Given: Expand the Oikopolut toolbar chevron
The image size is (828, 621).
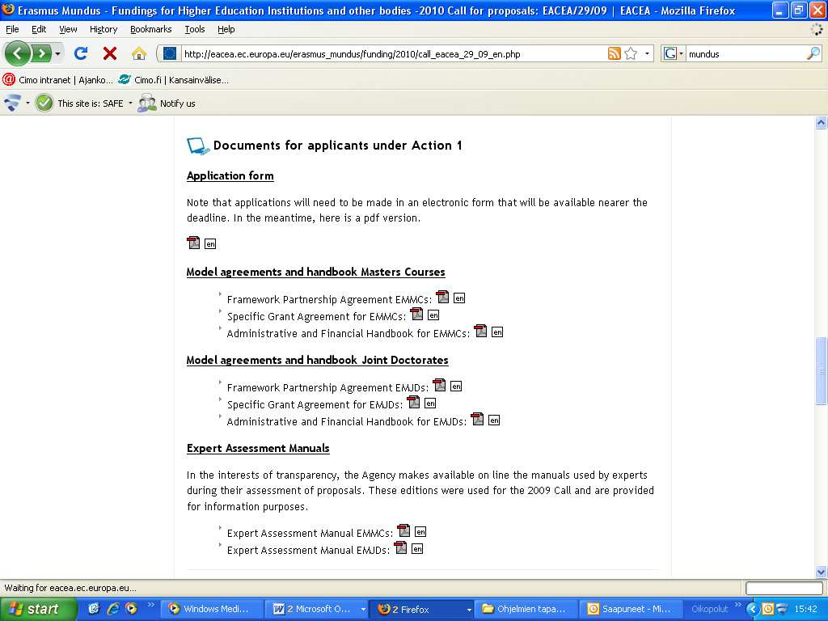Looking at the screenshot, I should coord(737,605).
